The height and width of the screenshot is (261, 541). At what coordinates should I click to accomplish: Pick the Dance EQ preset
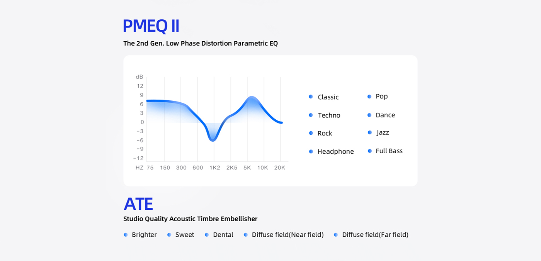point(385,115)
